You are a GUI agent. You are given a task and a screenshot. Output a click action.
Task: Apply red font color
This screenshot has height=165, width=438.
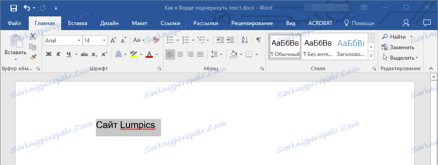pos(149,54)
